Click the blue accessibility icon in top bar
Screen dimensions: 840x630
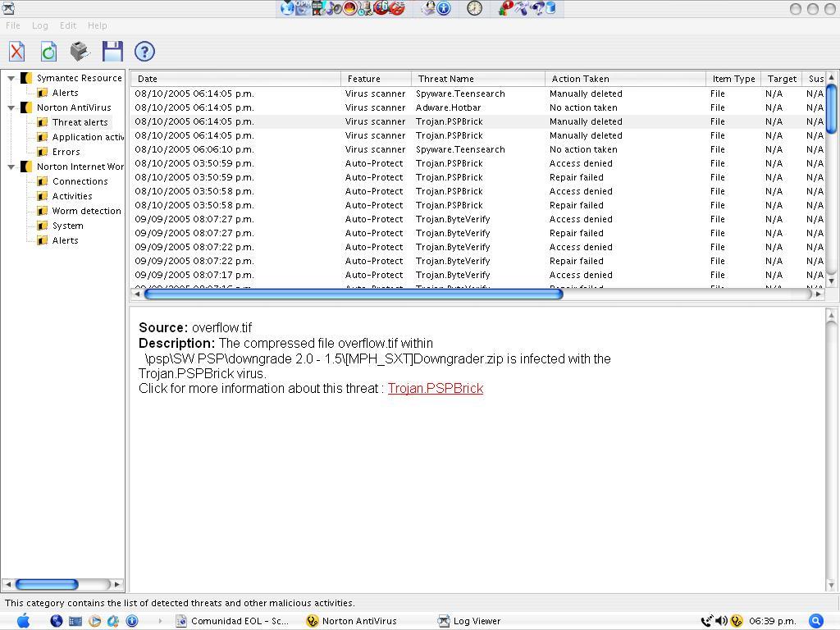tap(444, 8)
